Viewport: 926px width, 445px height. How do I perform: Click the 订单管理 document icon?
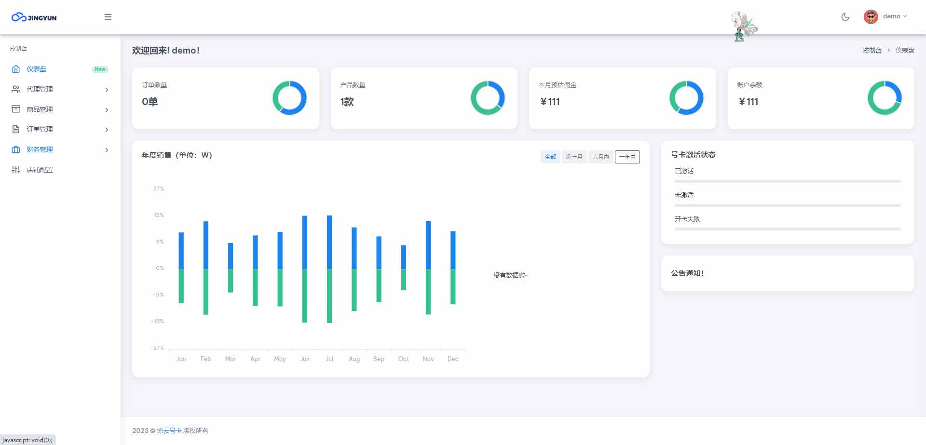pyautogui.click(x=16, y=129)
